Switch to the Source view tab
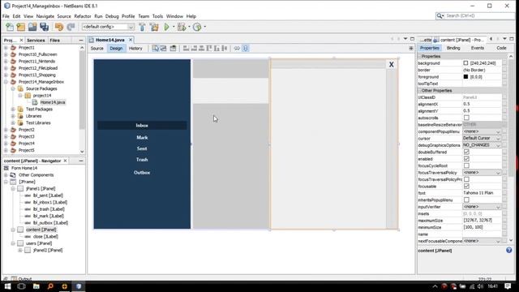 [x=97, y=49]
